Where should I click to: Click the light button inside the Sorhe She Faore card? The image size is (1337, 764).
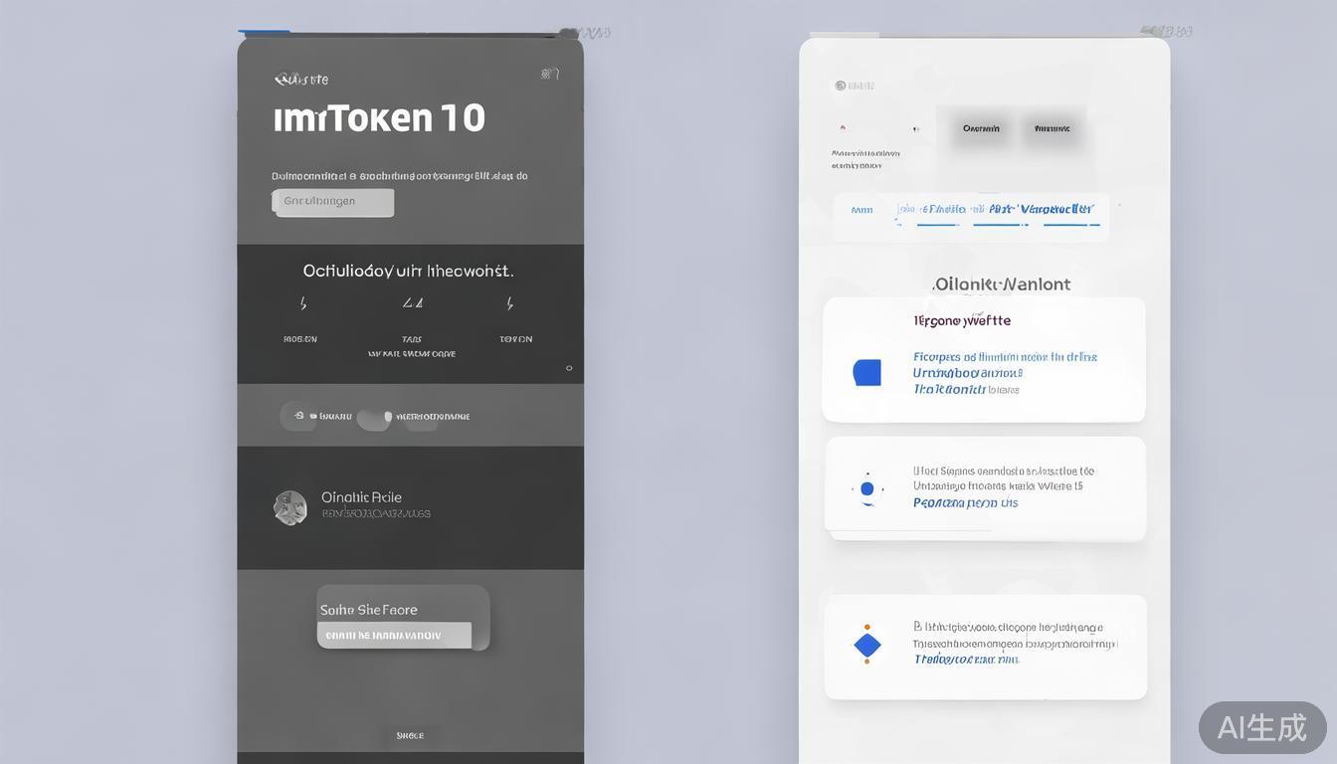pyautogui.click(x=394, y=635)
